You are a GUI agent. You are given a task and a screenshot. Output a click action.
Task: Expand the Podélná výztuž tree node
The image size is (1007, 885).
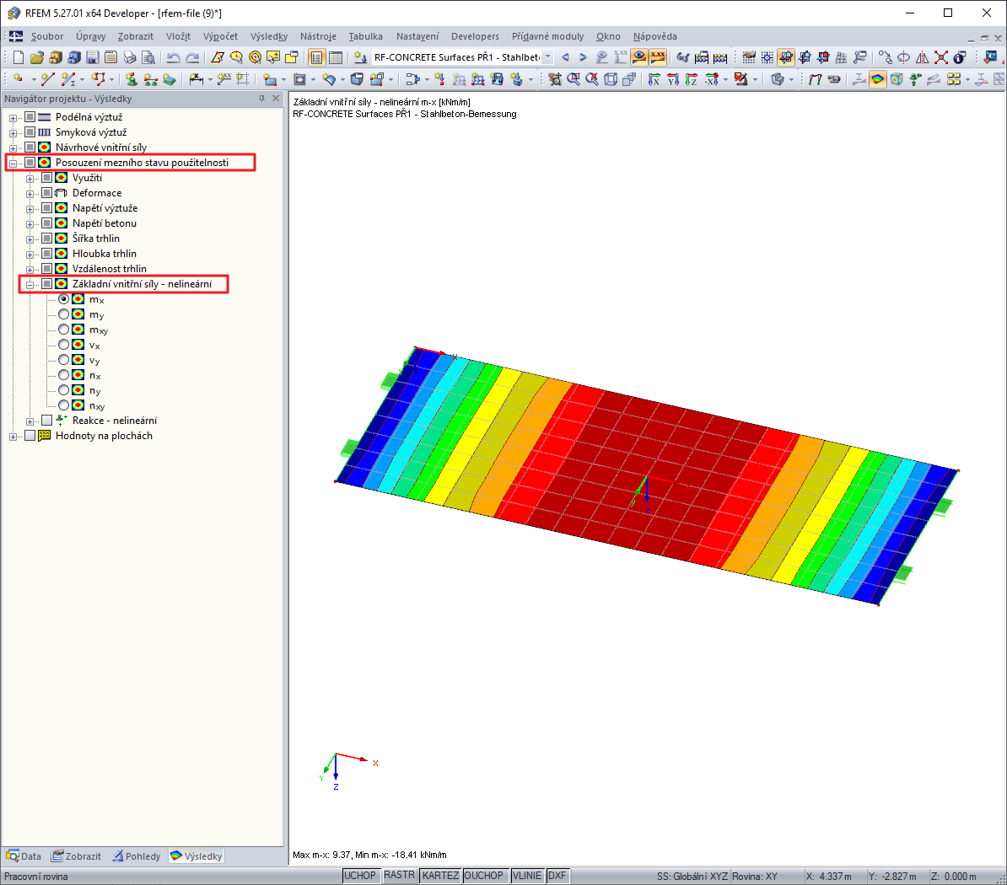[13, 117]
